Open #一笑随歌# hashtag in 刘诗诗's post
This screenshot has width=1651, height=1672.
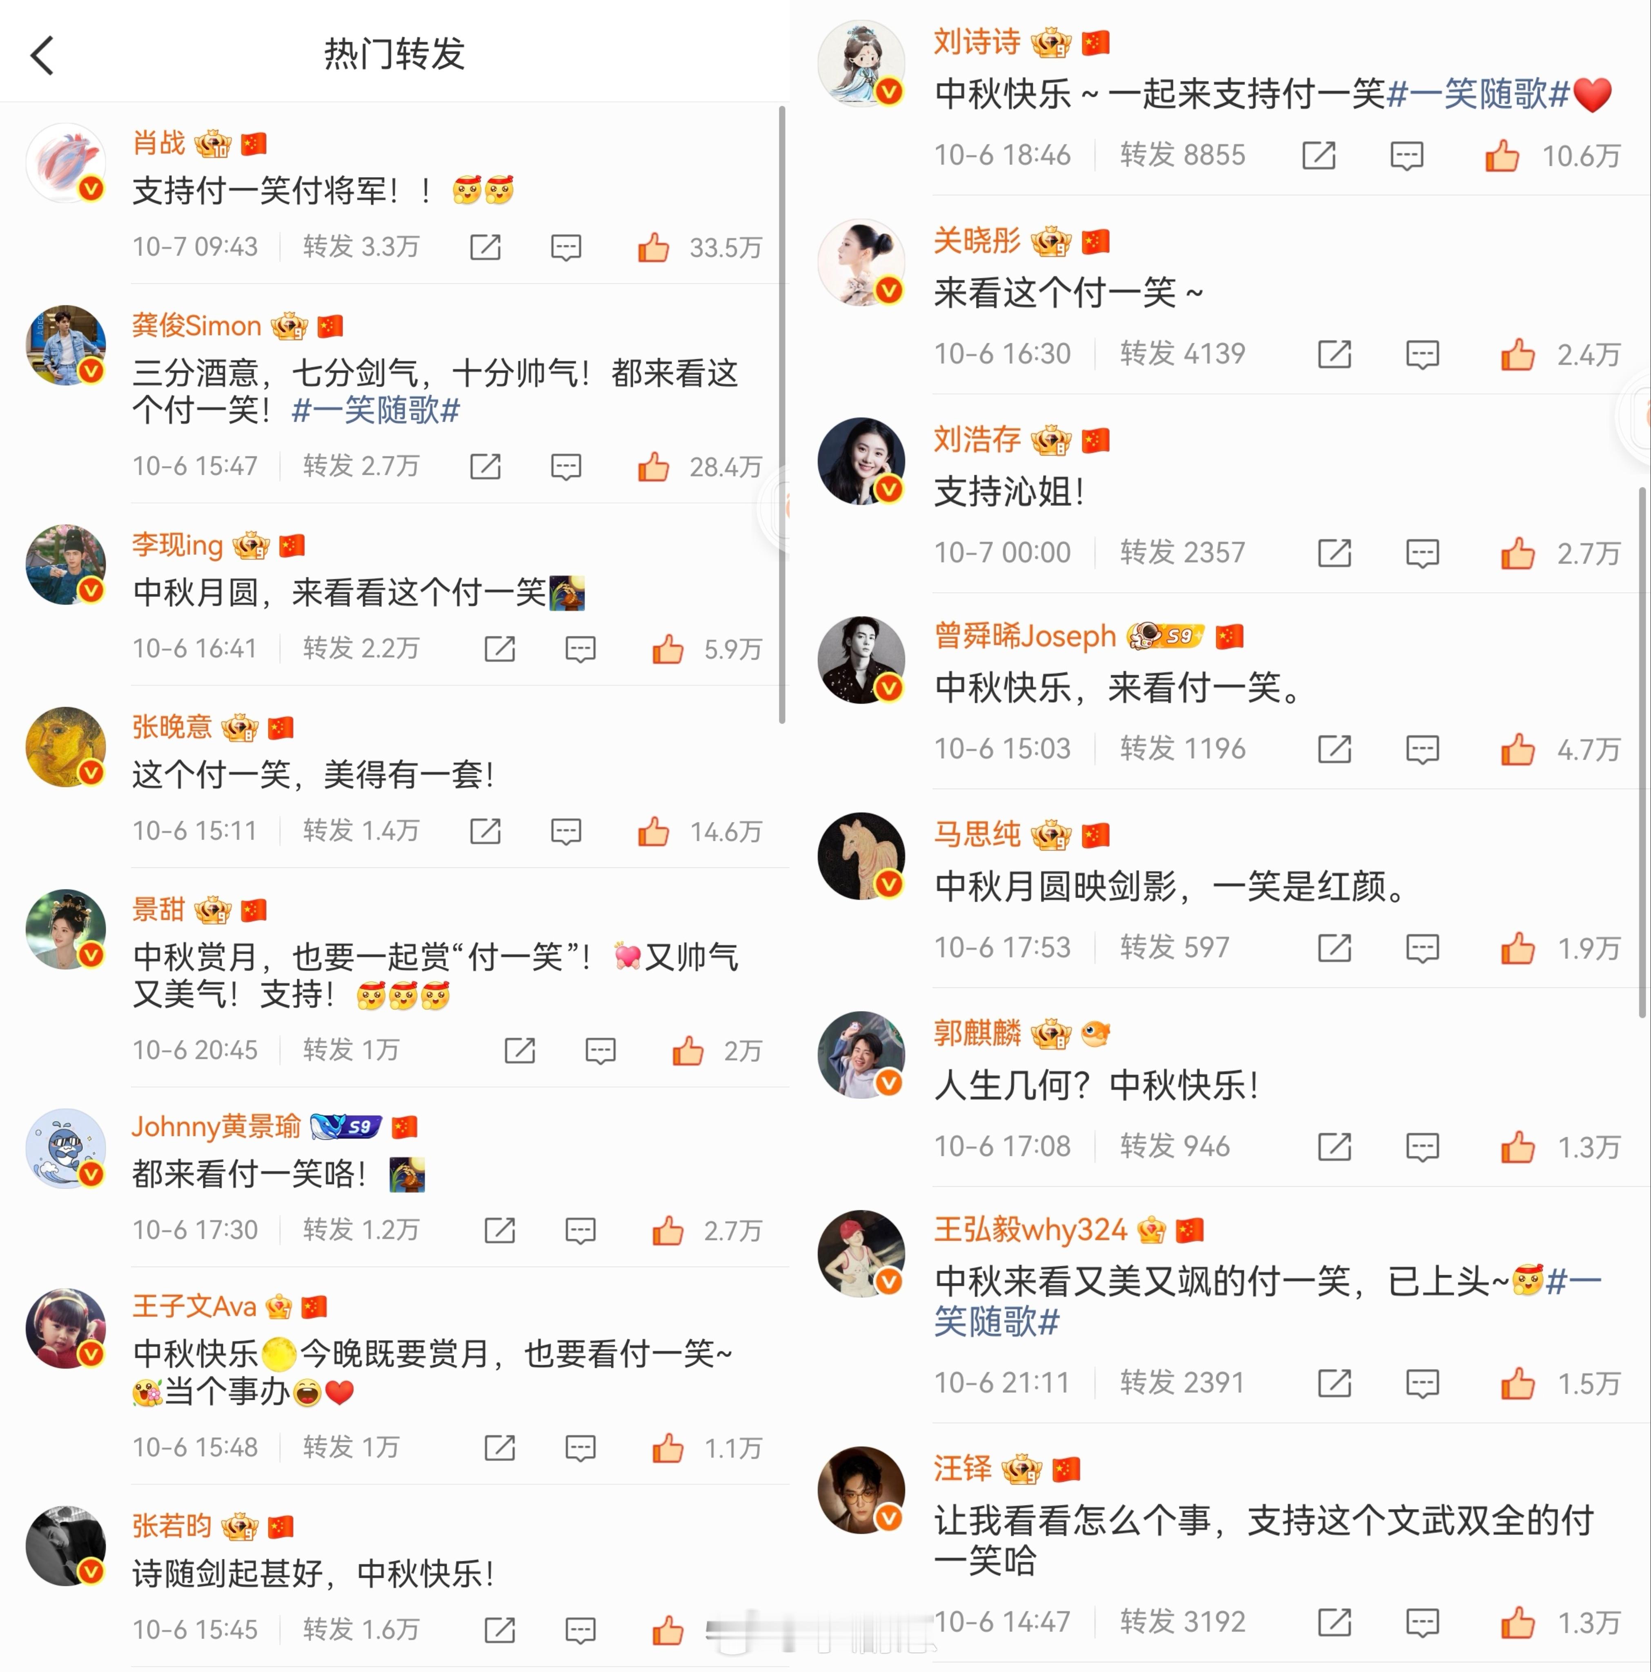click(x=1478, y=93)
